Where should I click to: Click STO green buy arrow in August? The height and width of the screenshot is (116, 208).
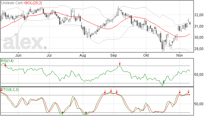86,113
